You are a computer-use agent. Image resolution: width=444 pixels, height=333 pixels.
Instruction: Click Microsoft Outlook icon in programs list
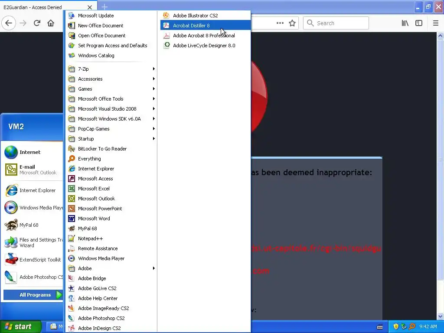72,199
